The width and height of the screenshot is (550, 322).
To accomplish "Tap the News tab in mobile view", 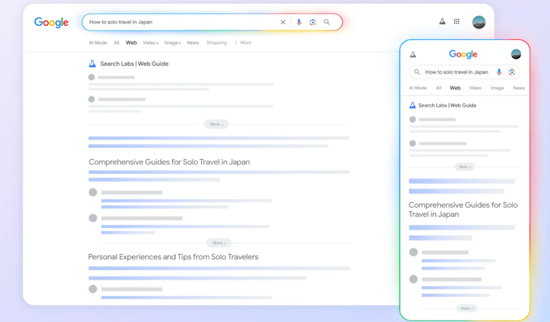I will pyautogui.click(x=519, y=88).
